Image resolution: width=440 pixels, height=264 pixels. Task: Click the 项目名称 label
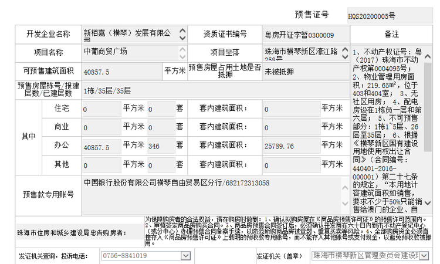point(48,52)
